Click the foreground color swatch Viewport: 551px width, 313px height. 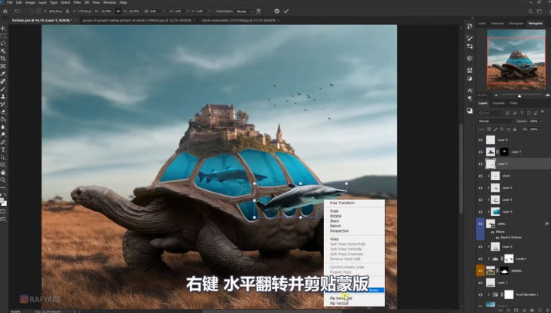[x=2, y=198]
